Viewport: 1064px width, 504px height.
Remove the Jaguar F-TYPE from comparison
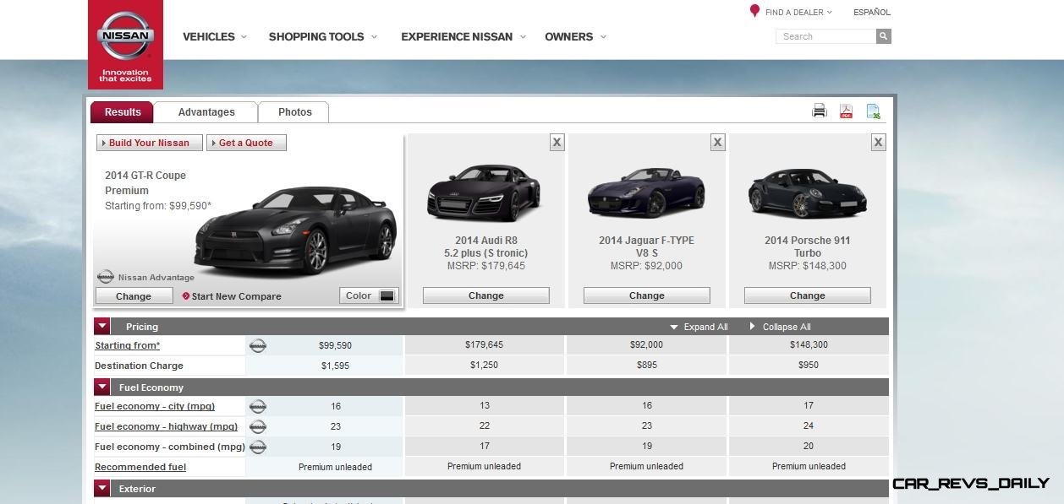pyautogui.click(x=717, y=143)
